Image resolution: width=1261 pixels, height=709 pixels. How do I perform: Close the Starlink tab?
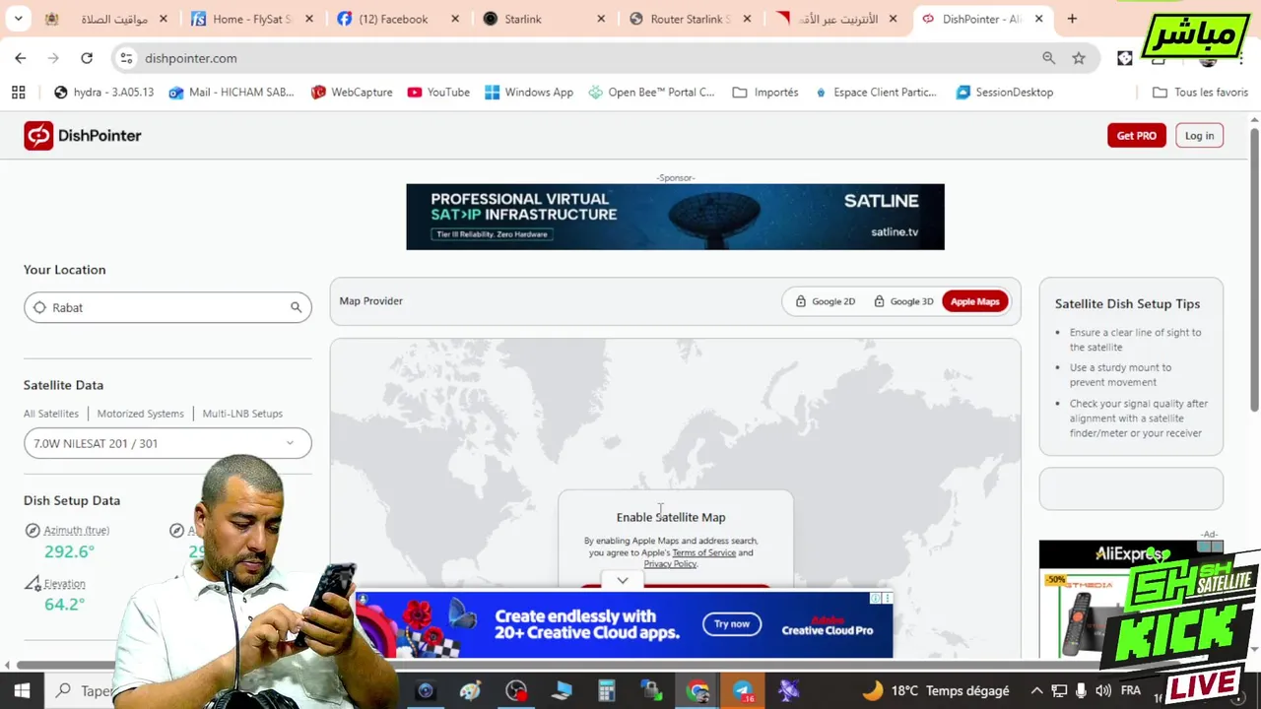(x=601, y=19)
